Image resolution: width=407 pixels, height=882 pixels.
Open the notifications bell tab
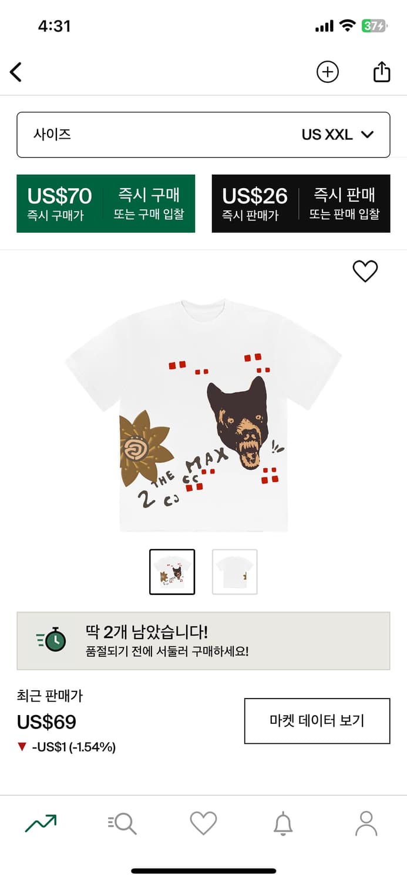coord(283,823)
